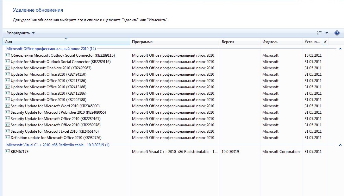Click install date 15.01.2011

click(x=313, y=55)
